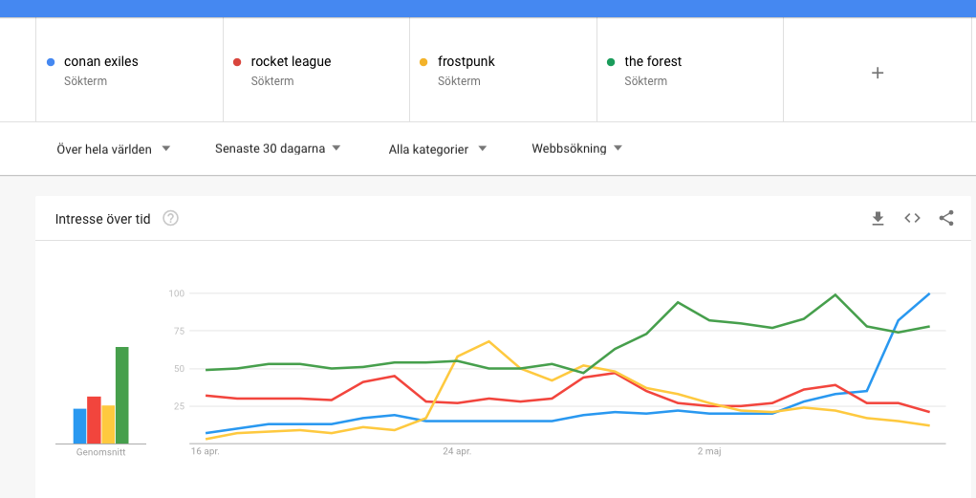Open the Webbsökning search type dropdown

pos(576,148)
